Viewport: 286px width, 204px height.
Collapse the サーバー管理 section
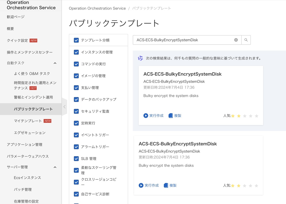tap(55, 167)
